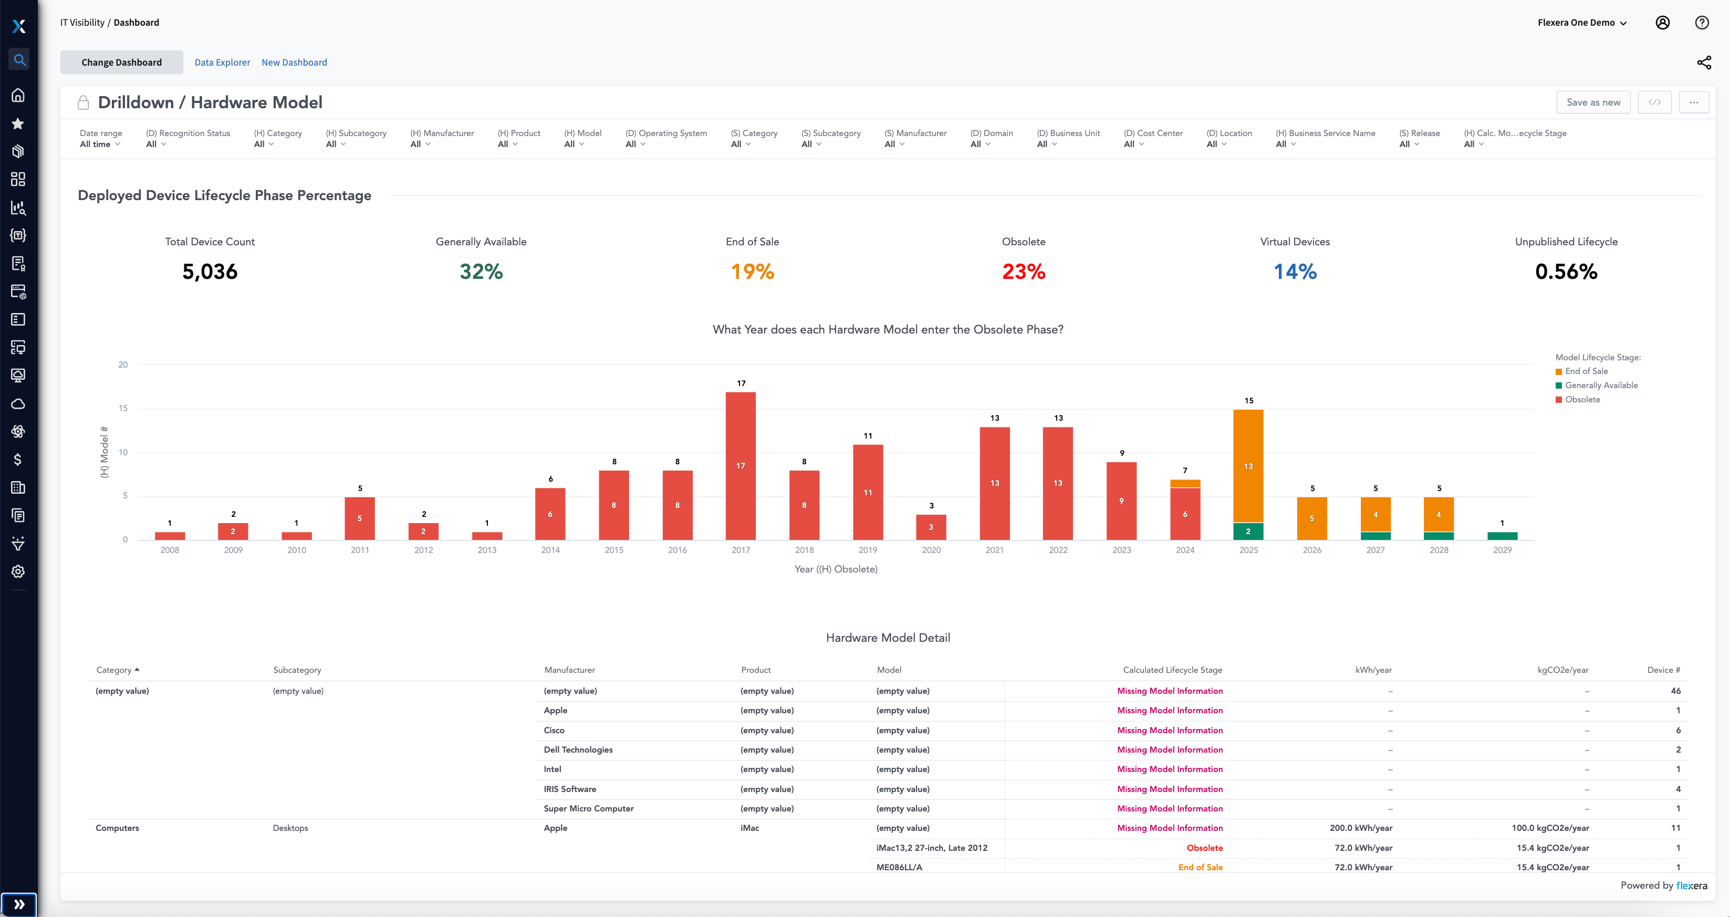Open the Data Explorer tab link
The height and width of the screenshot is (917, 1730).
point(222,62)
